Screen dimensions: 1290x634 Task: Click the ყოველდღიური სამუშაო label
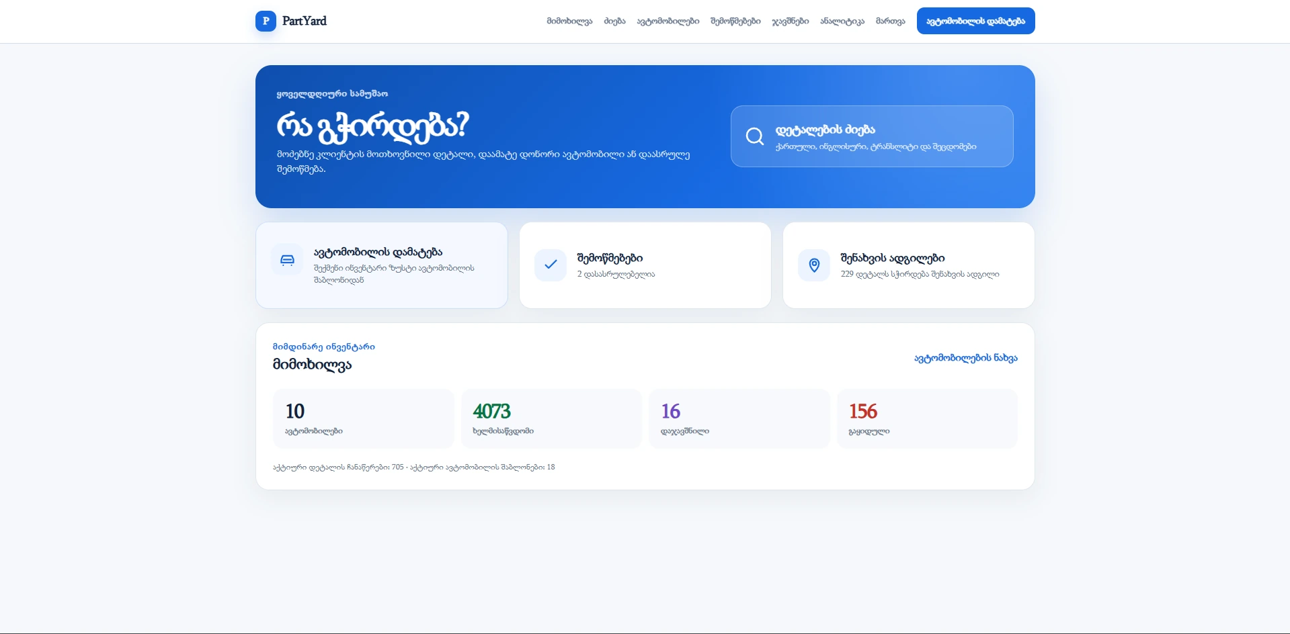332,93
